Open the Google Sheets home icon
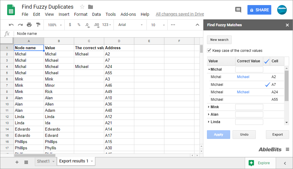 click(11, 10)
